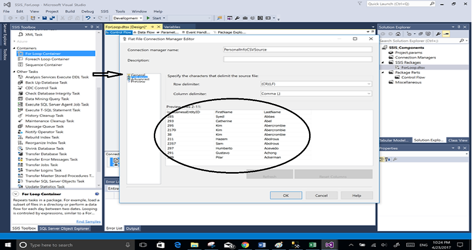Undo the last action in the toolbar
474x250 pixels.
pyautogui.click(x=88, y=18)
